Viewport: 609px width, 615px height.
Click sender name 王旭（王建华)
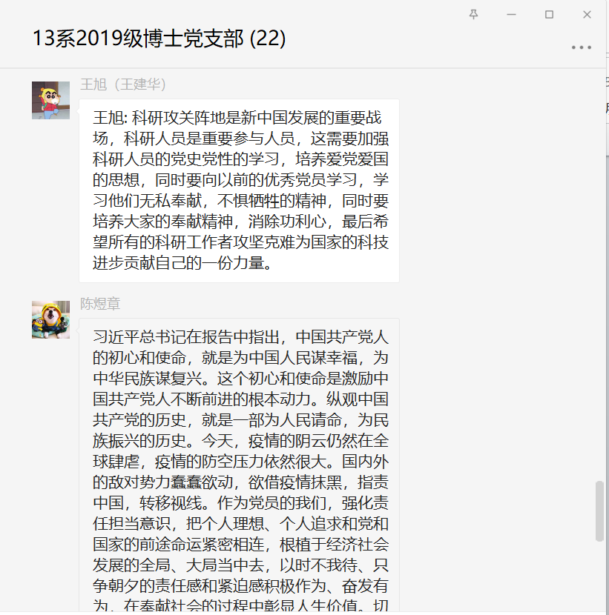[x=123, y=84]
